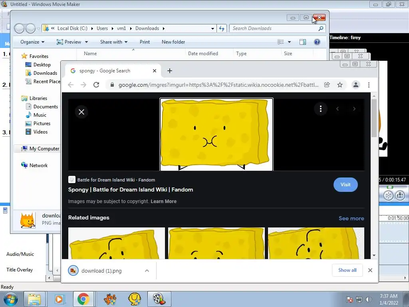
Task: Visit the Battle for Dream Island Wiki page
Action: [x=345, y=185]
